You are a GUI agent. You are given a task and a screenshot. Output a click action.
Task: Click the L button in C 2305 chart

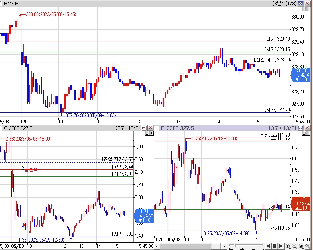pos(147,133)
